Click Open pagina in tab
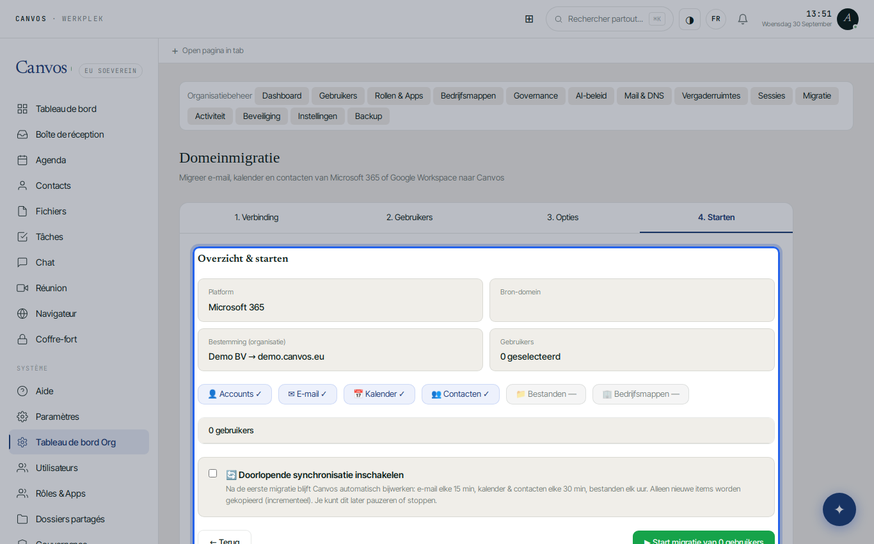874x544 pixels. click(x=207, y=51)
